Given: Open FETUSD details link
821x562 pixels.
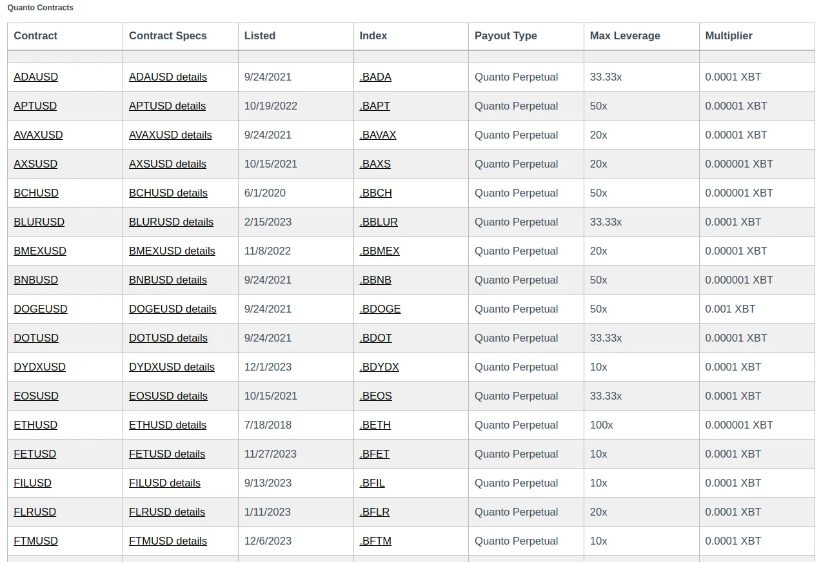Looking at the screenshot, I should tap(167, 454).
